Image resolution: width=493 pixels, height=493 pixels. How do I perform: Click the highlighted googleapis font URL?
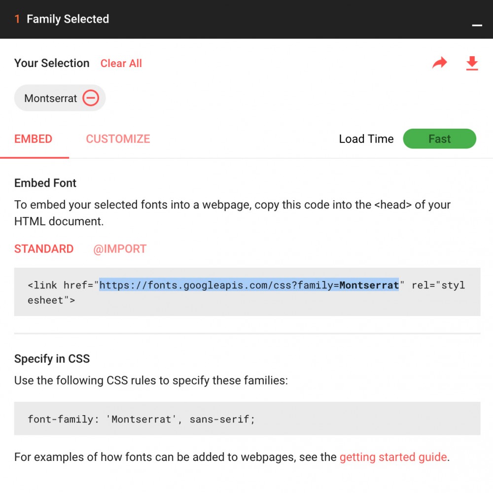[x=249, y=285]
